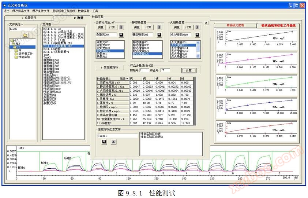The height and width of the screenshot is (198, 308).
Task: Select the 说明书文件 folder in tree
Action: pos(25,54)
